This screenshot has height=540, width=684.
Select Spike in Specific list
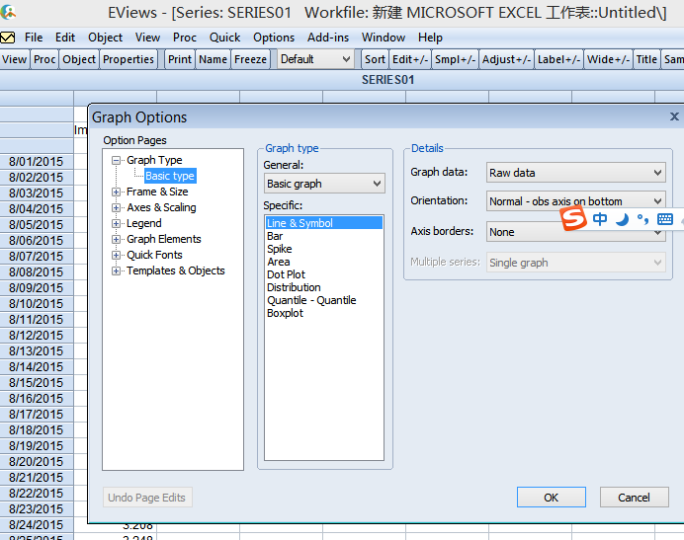click(x=324, y=249)
